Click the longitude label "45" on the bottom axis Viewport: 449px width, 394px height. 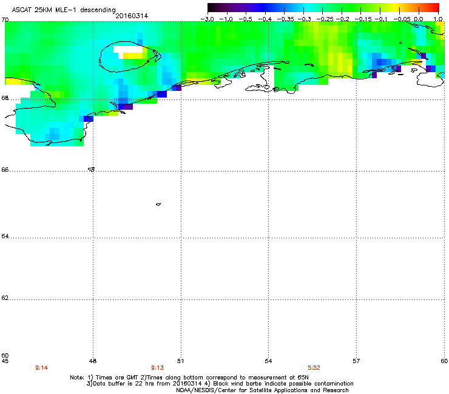tap(5, 361)
